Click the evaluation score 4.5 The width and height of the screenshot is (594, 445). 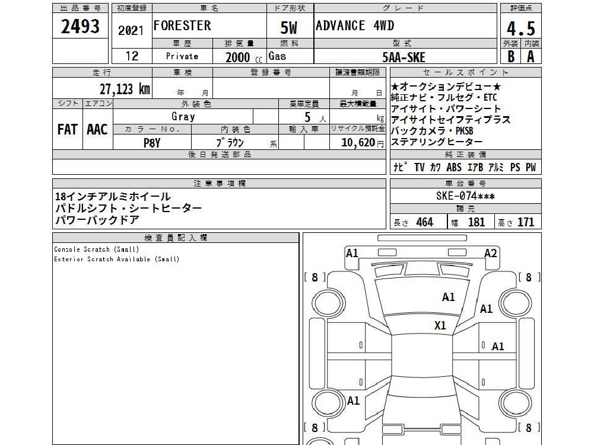tap(521, 28)
